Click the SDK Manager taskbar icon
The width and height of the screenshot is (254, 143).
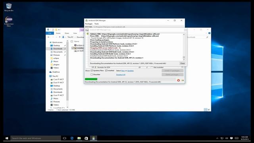[x=94, y=138]
